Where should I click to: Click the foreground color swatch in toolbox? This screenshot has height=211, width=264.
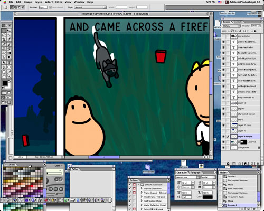click(x=5, y=83)
